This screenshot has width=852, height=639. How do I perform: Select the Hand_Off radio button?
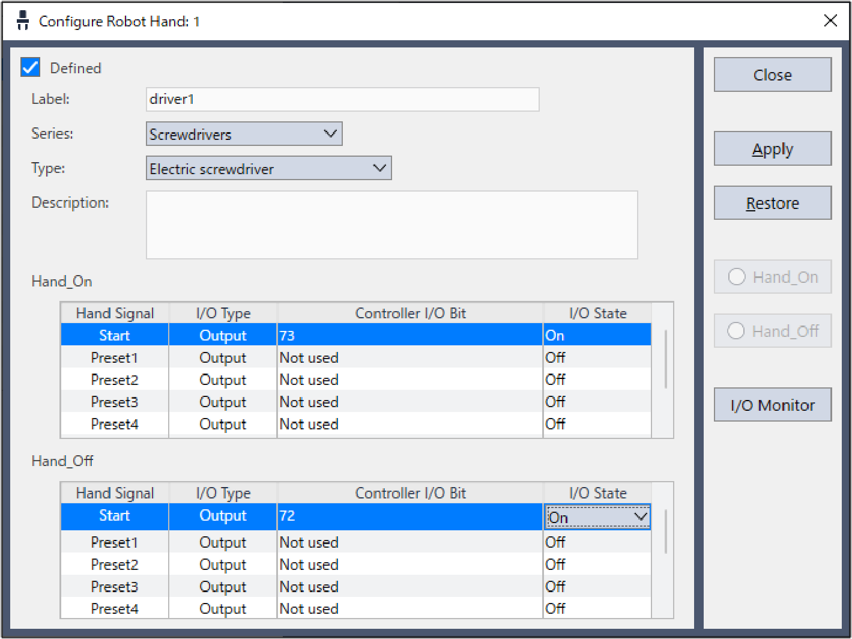[x=736, y=331]
